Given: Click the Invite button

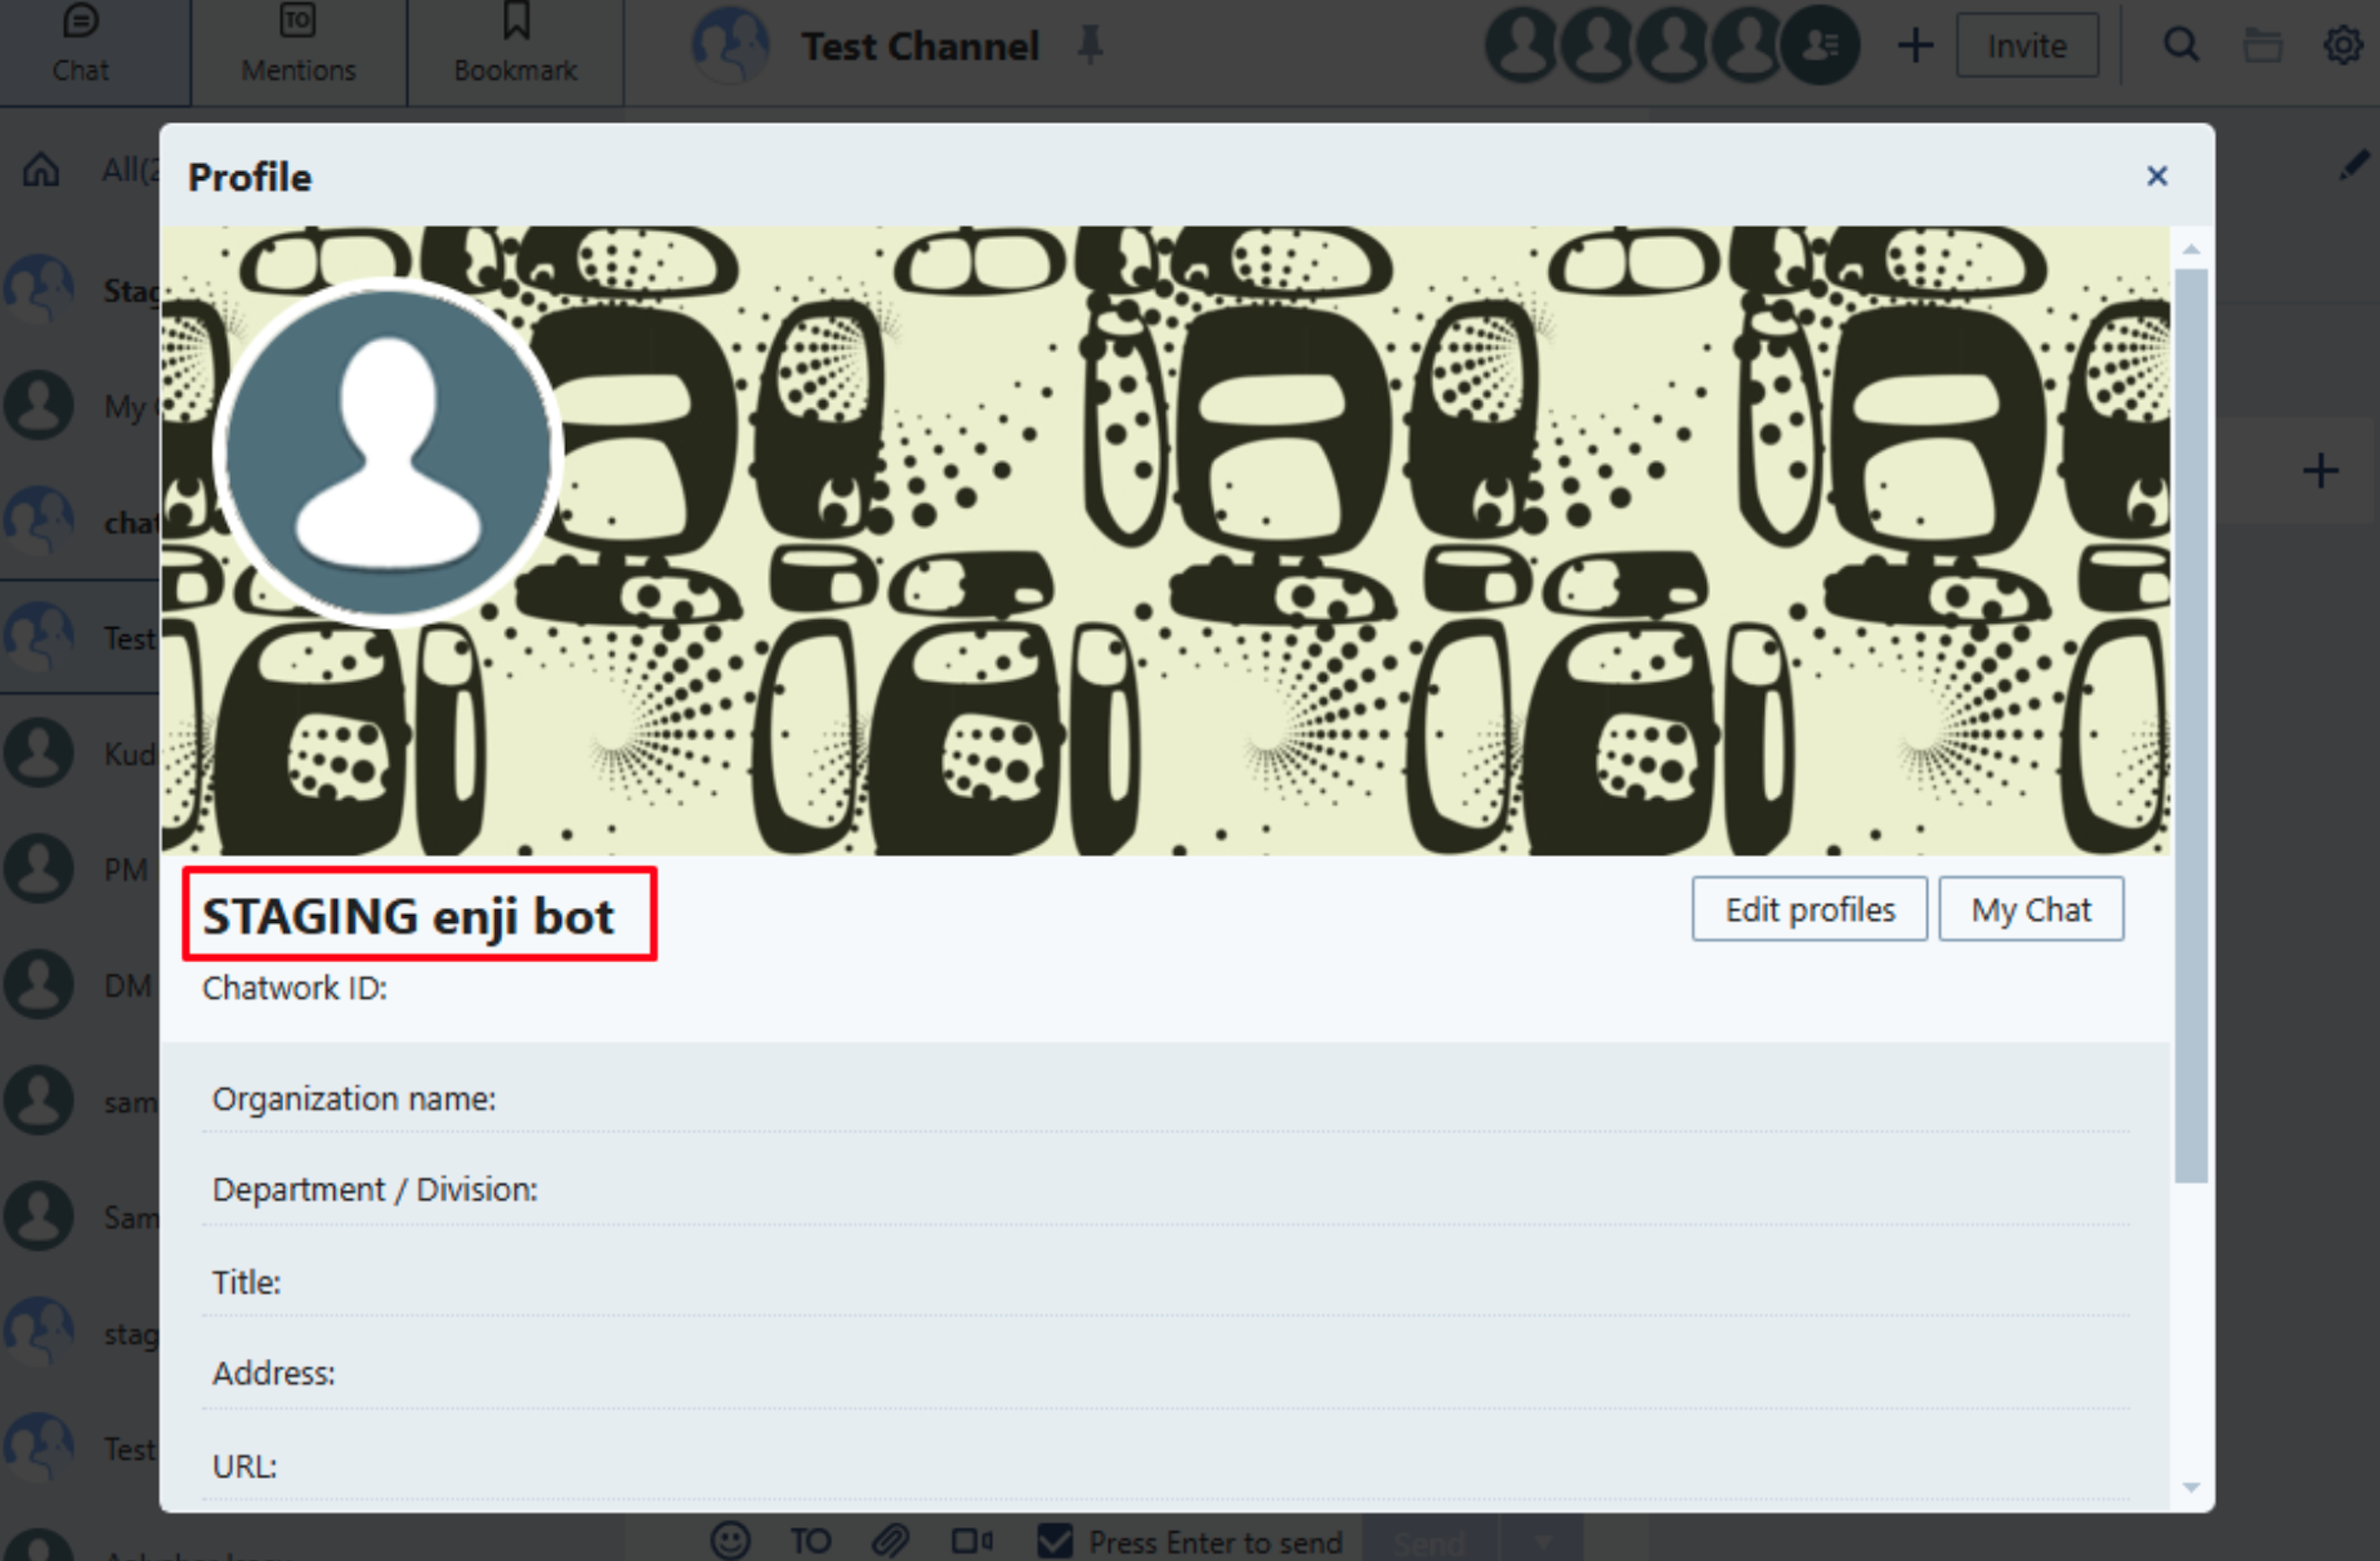Looking at the screenshot, I should 2027,46.
